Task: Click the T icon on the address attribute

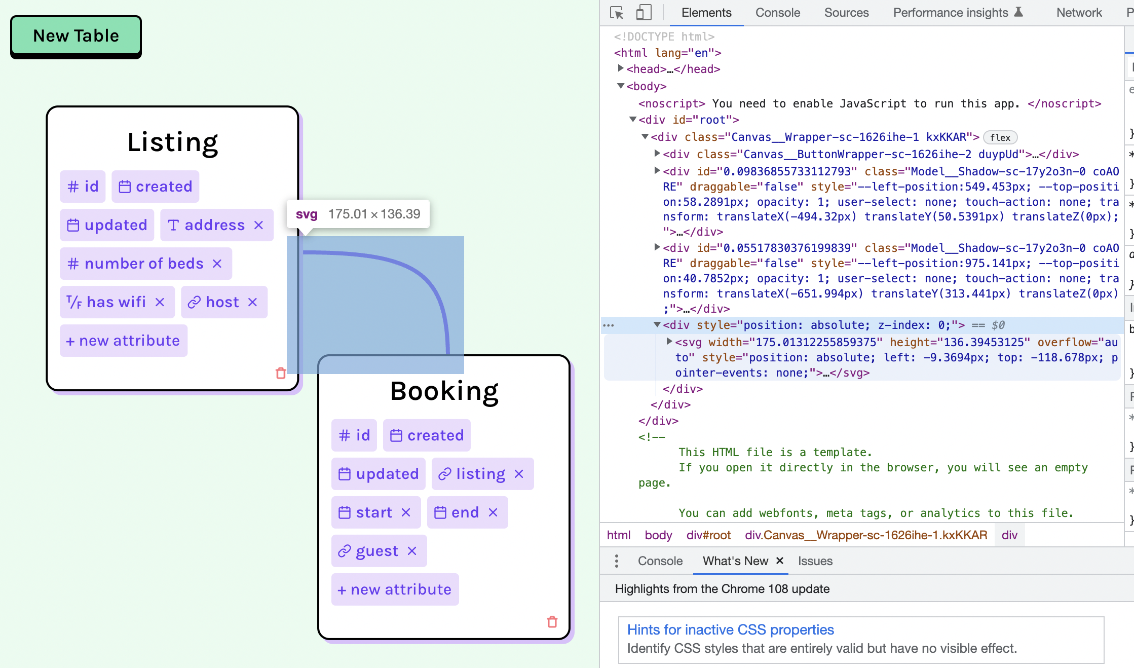Action: [x=175, y=225]
